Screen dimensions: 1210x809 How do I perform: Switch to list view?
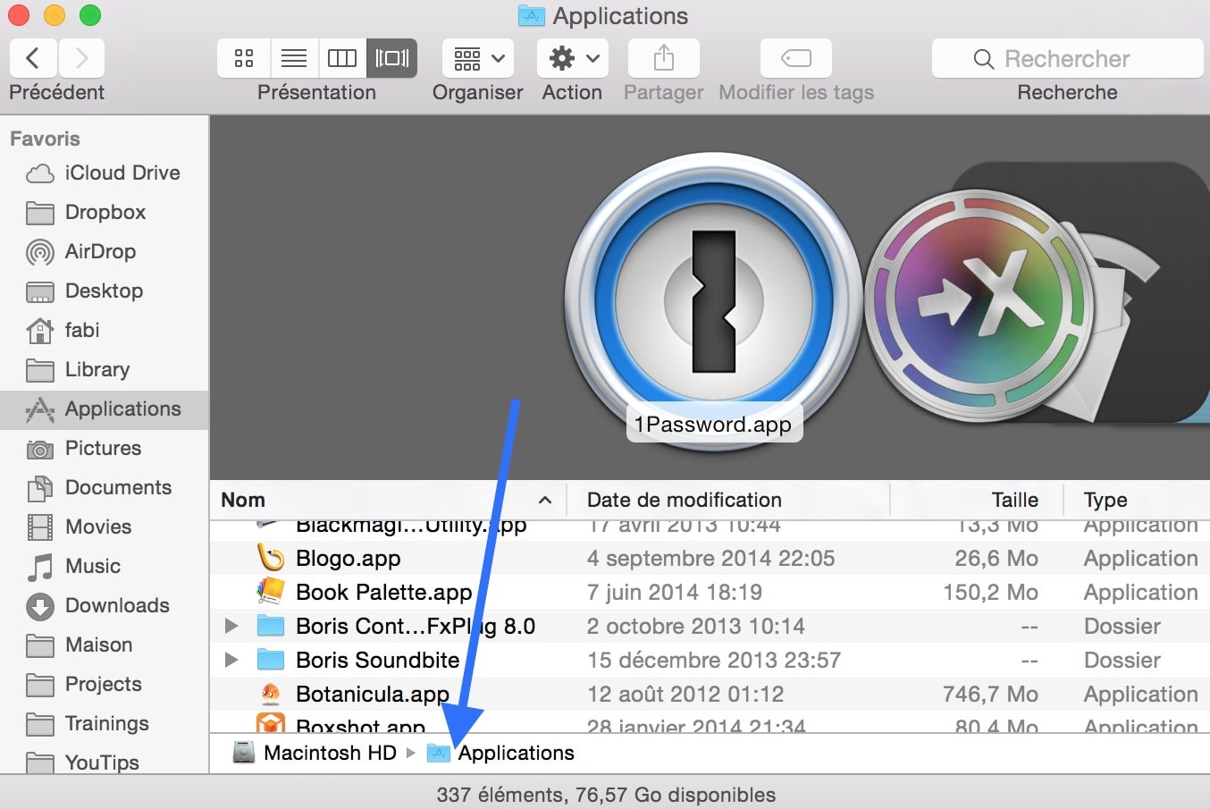(293, 59)
